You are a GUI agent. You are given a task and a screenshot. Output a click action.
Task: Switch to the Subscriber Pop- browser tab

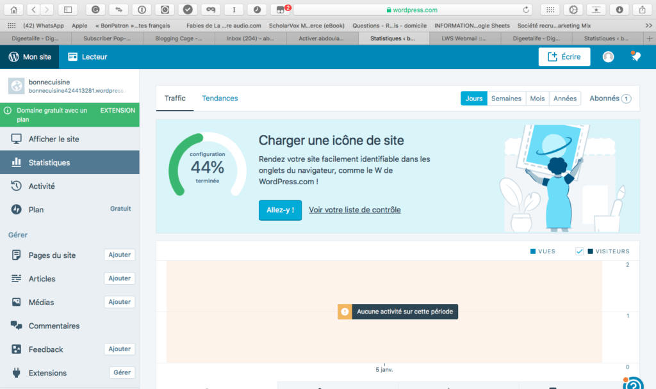(x=107, y=38)
